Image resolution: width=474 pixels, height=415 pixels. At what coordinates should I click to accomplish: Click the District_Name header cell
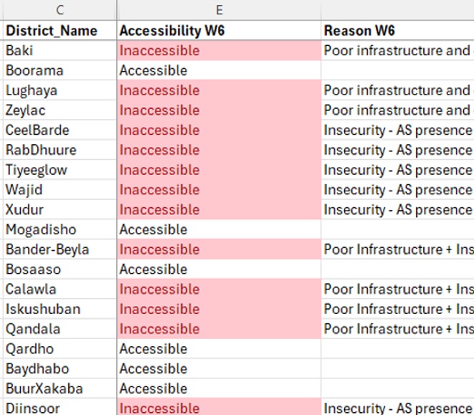coord(59,31)
